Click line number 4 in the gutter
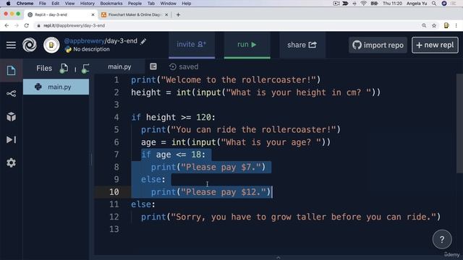The image size is (463, 260). 116,117
